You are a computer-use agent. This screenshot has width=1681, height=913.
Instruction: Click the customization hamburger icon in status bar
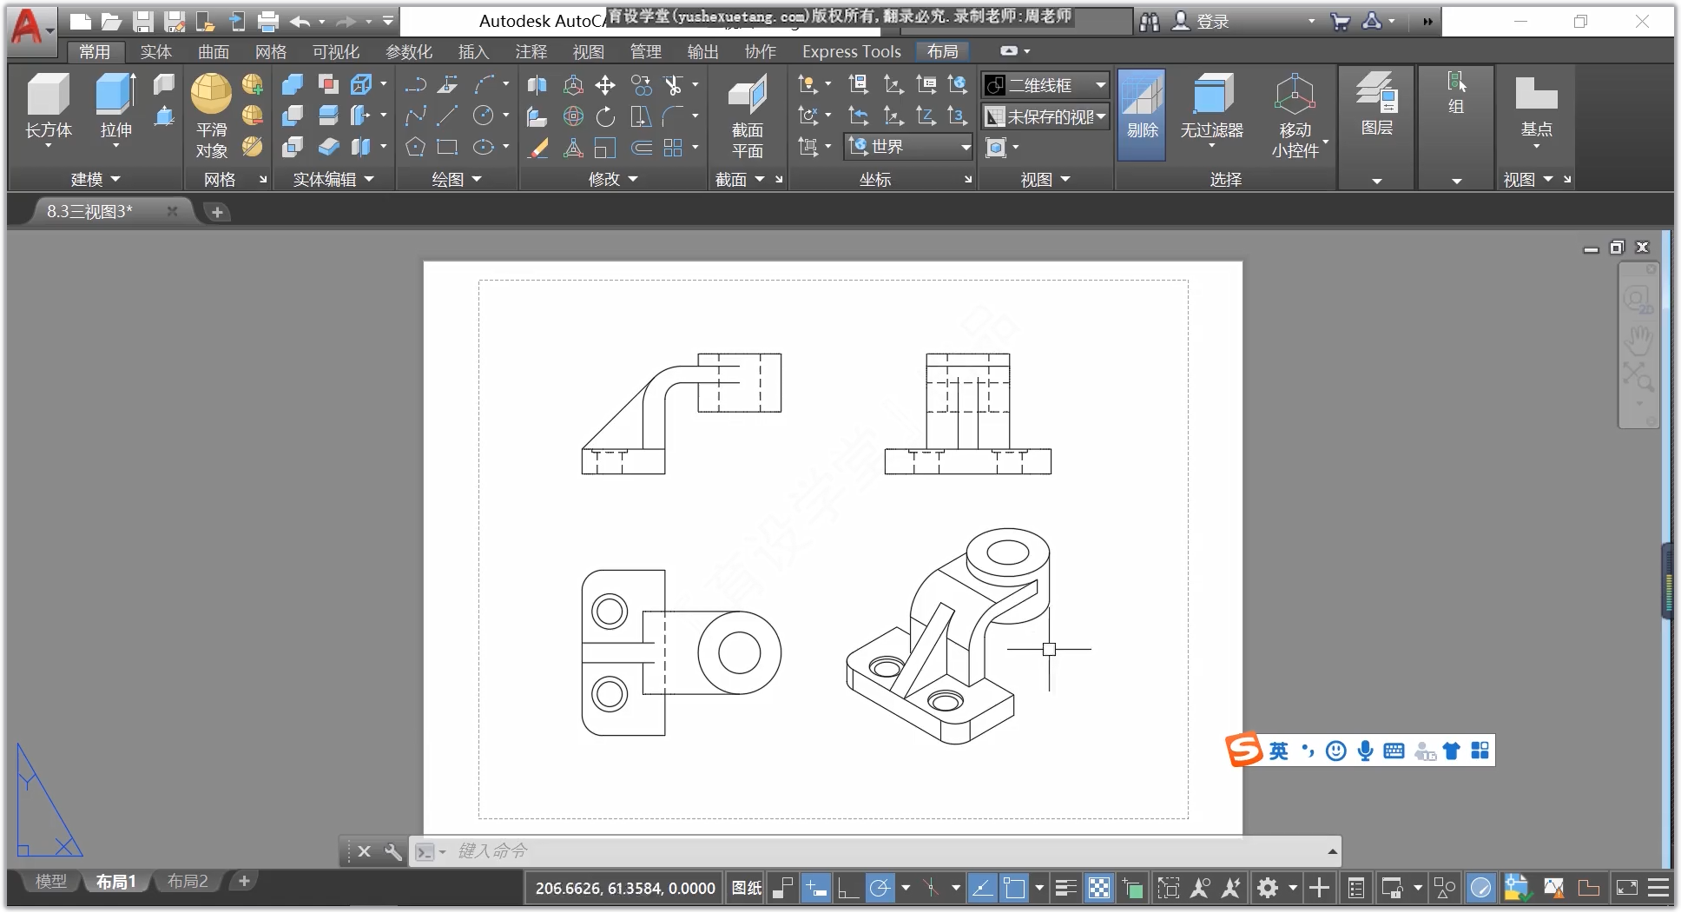click(x=1658, y=888)
